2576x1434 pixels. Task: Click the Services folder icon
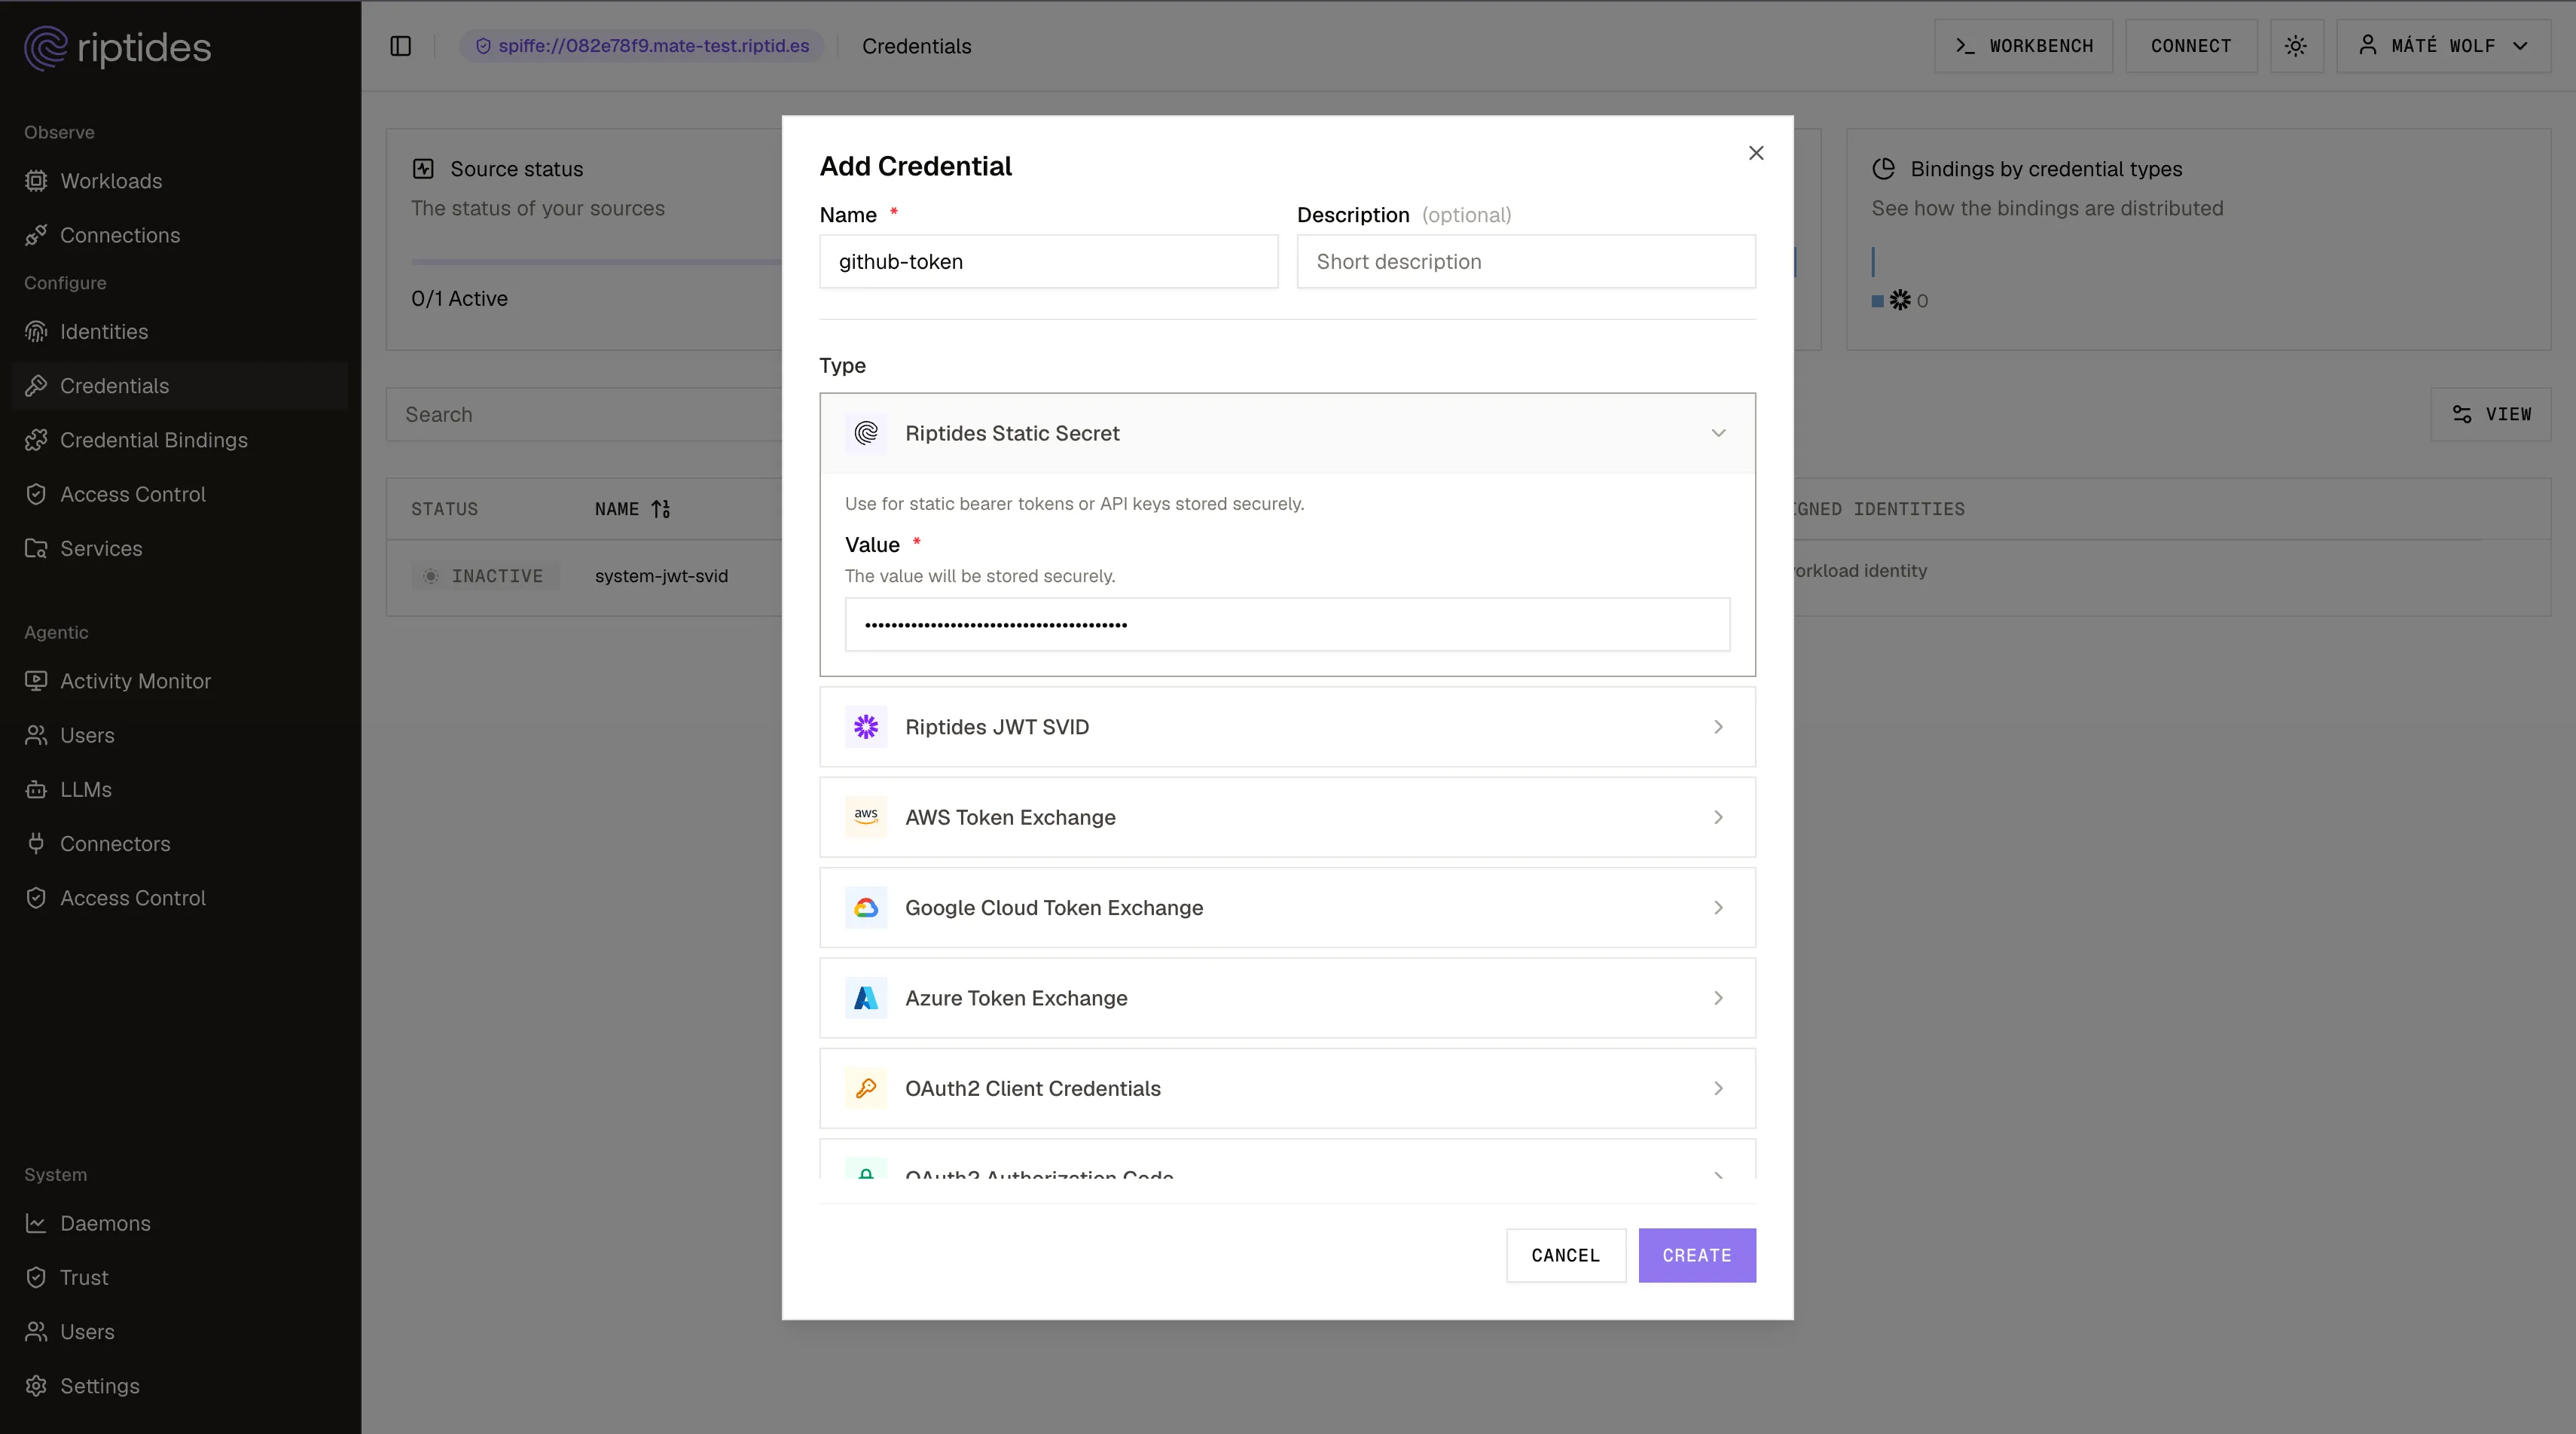coord(36,548)
